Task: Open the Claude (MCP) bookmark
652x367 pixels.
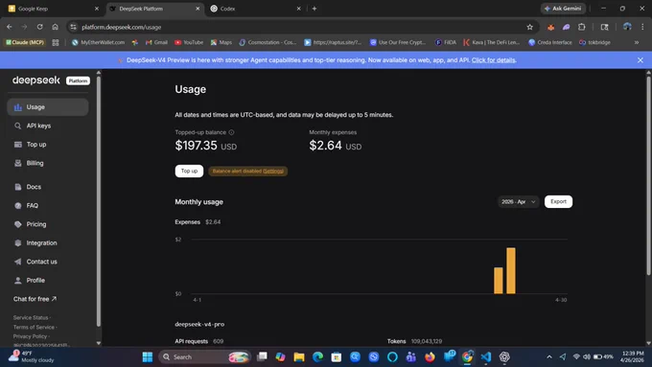Action: [x=25, y=42]
